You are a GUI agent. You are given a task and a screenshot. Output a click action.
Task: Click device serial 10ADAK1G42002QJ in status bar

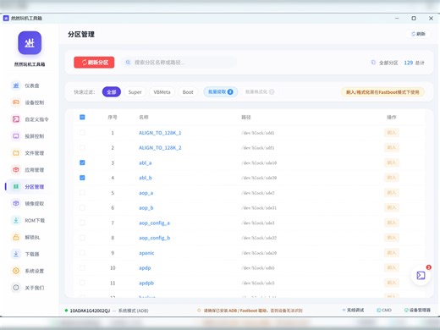[x=90, y=311]
